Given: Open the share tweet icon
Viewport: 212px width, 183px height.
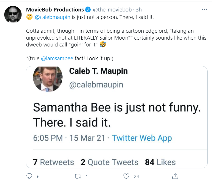Looking at the screenshot, I should click(x=175, y=176).
